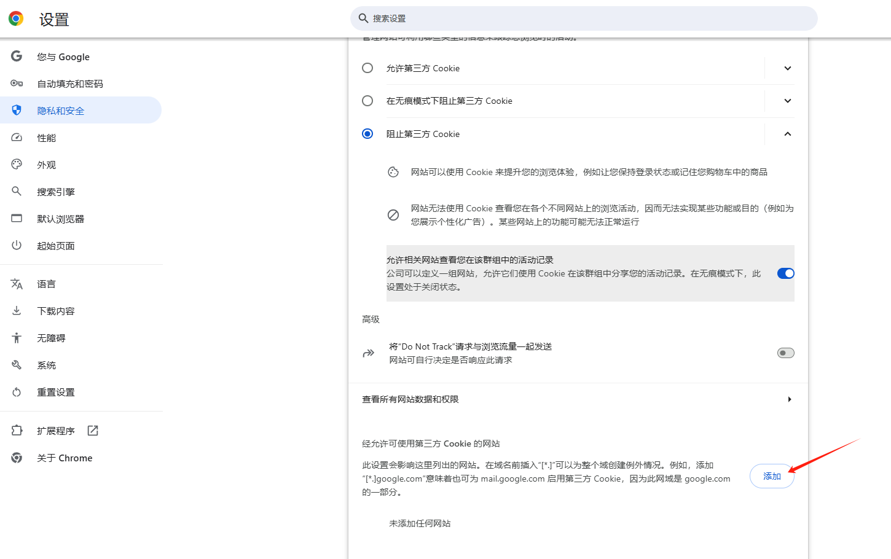Click the accessibility person icon
This screenshot has height=559, width=891.
[17, 338]
